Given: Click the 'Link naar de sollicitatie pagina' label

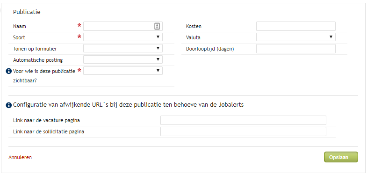Looking at the screenshot, I should [49, 132].
